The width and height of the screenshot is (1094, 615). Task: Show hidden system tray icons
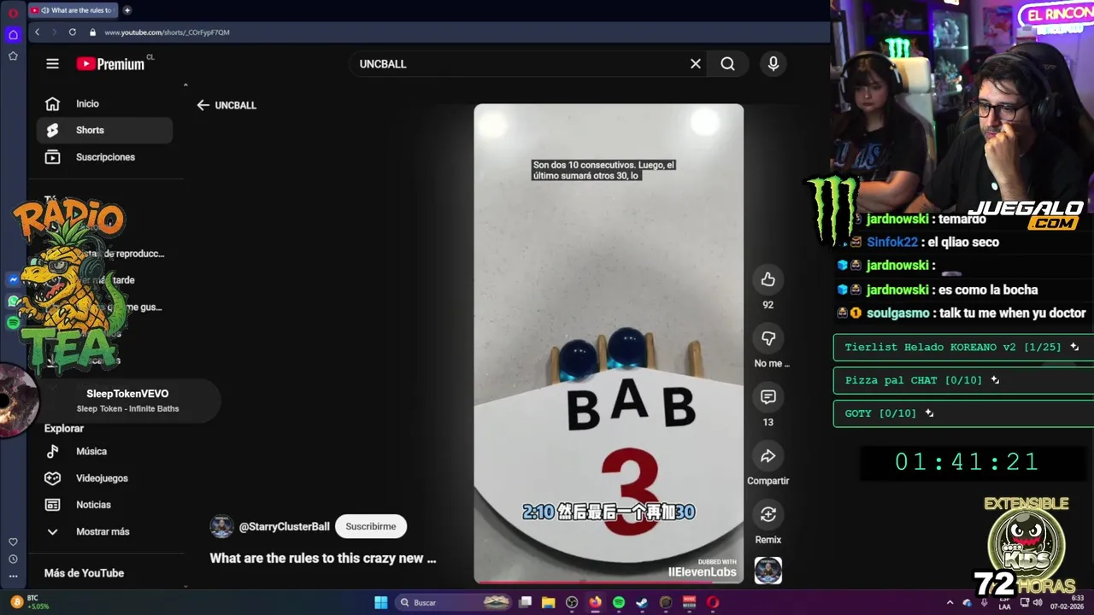pyautogui.click(x=950, y=602)
